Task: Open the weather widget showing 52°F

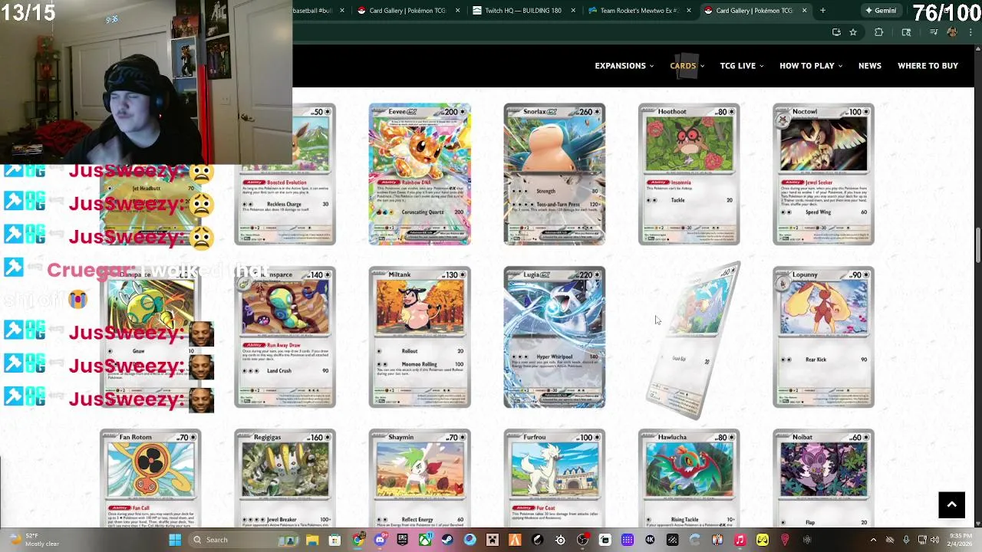Action: [35, 540]
